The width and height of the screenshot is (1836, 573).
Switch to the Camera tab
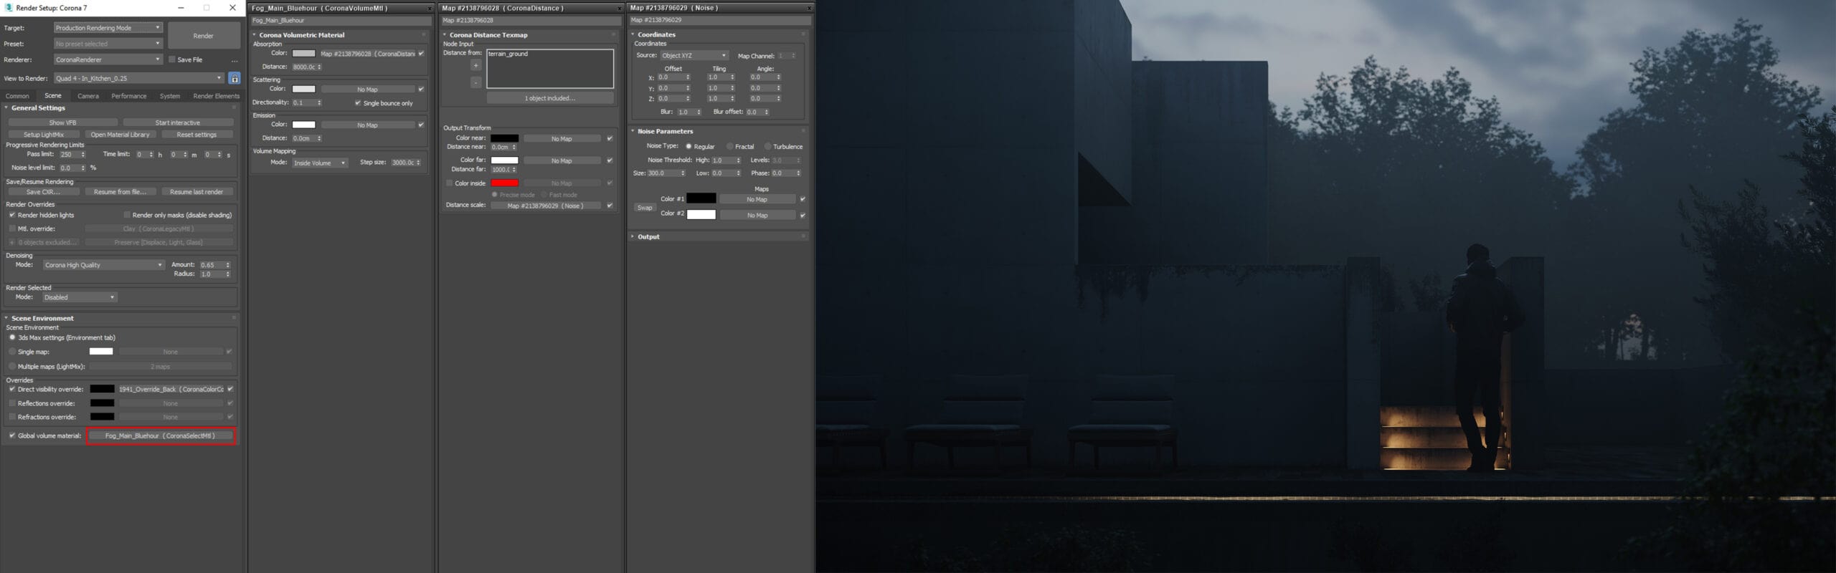pyautogui.click(x=88, y=96)
